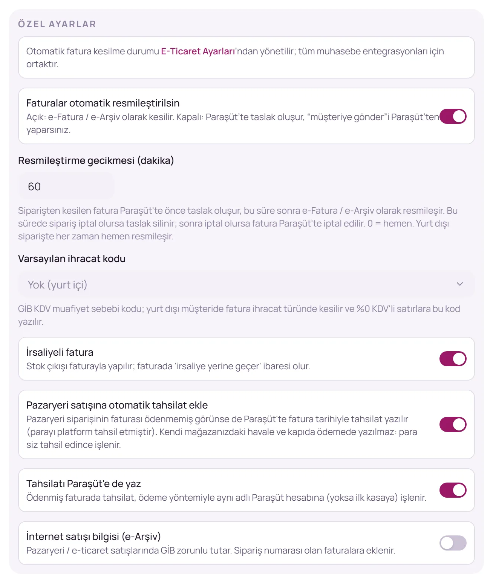Click the chevron arrow in Yok (yurt içi) field
The width and height of the screenshot is (493, 583).
click(459, 284)
